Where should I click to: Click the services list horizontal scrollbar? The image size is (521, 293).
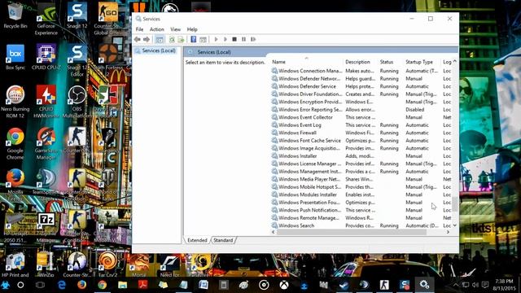(x=352, y=232)
